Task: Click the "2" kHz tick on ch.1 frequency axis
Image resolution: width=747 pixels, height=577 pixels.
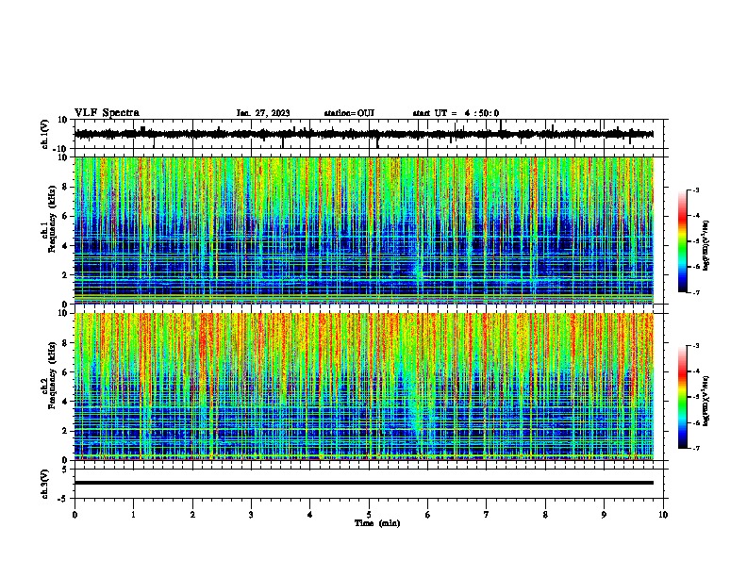Action: [x=65, y=275]
